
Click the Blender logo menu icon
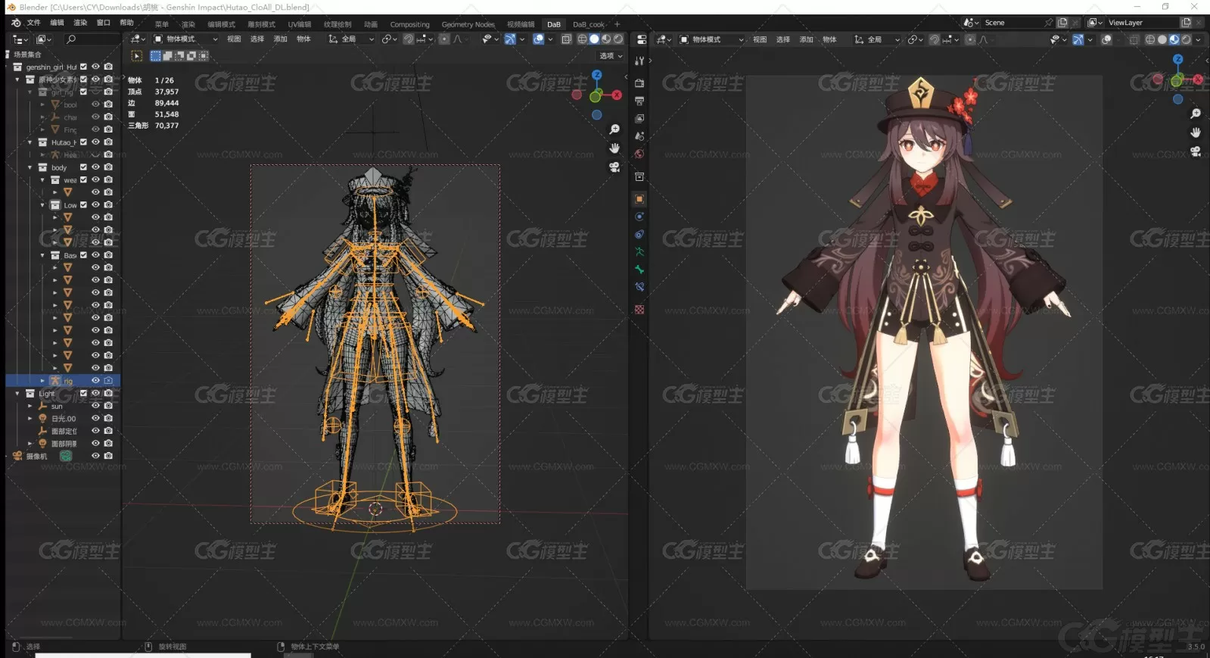(x=15, y=23)
